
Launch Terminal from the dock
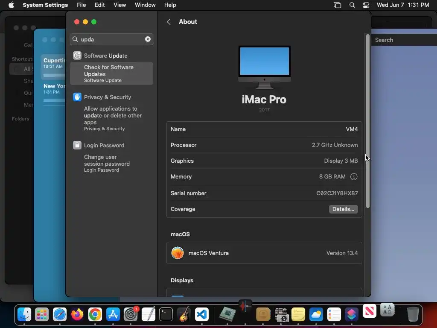click(166, 314)
